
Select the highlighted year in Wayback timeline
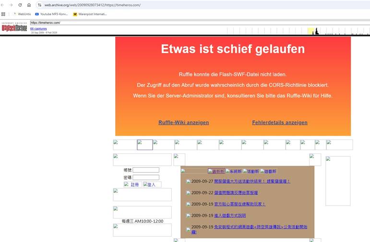coord(310,31)
